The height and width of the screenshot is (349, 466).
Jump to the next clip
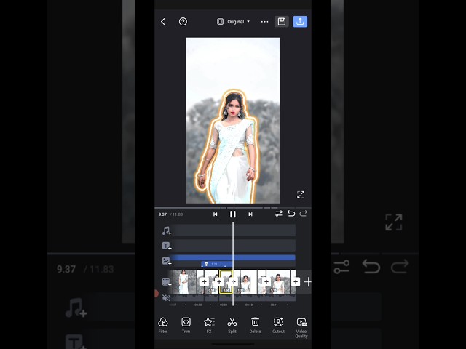pyautogui.click(x=250, y=214)
